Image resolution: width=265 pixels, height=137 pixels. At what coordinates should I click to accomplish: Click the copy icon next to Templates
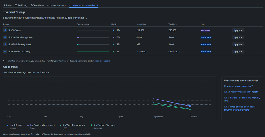coord(32,5)
